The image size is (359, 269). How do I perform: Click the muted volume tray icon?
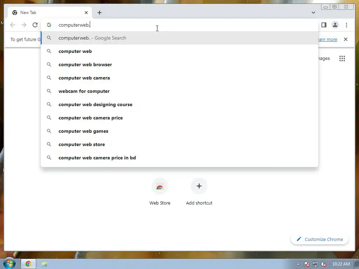pyautogui.click(x=324, y=264)
